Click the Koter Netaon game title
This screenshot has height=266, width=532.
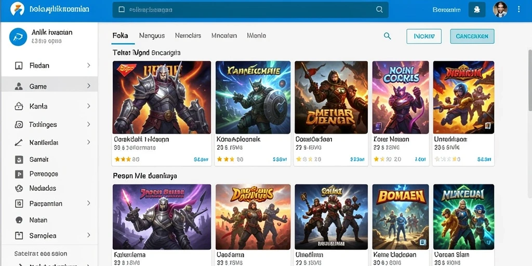click(x=391, y=139)
